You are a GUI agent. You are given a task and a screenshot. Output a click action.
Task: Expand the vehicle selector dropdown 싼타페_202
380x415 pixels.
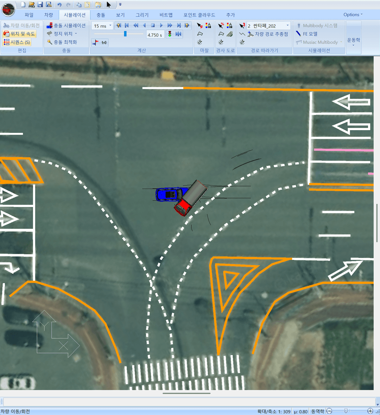pos(287,25)
